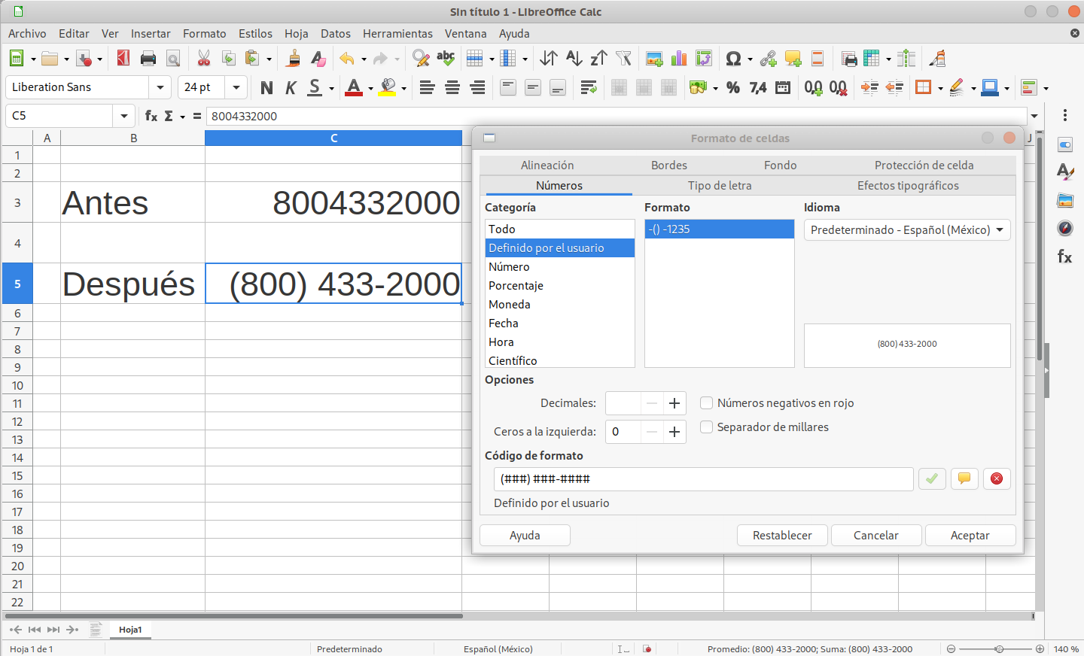Apply percent number format
Viewport: 1084px width, 656px height.
click(x=732, y=87)
